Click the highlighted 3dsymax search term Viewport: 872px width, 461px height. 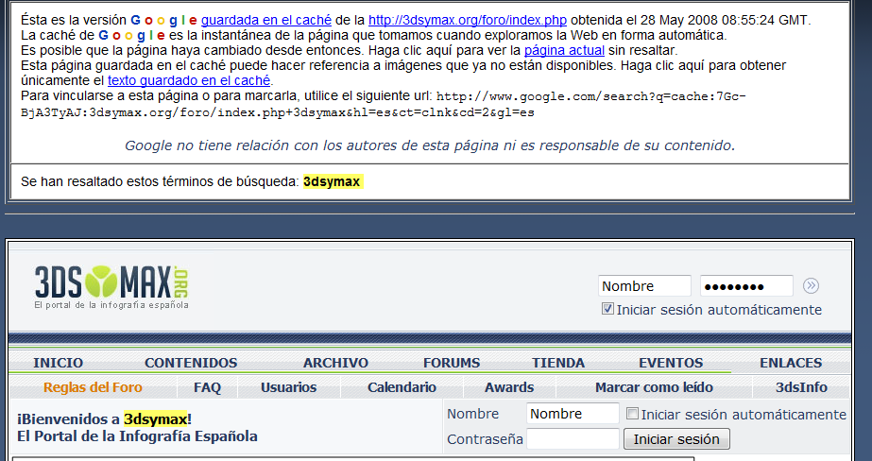pyautogui.click(x=333, y=181)
